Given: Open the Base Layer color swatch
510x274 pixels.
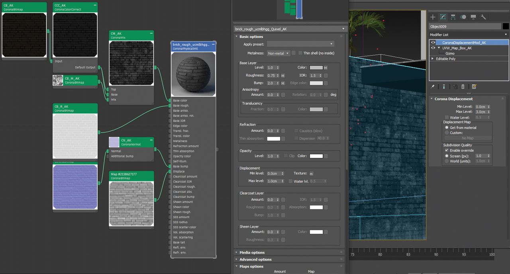Looking at the screenshot, I should coord(316,68).
